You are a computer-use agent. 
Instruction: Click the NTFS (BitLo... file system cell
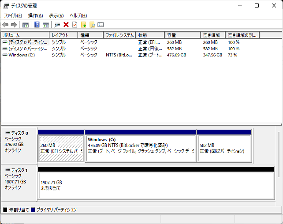119,55
